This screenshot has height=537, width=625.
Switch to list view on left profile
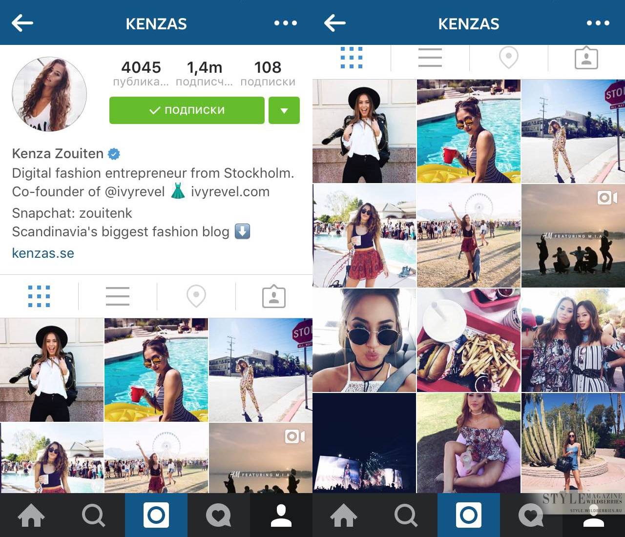(x=118, y=296)
